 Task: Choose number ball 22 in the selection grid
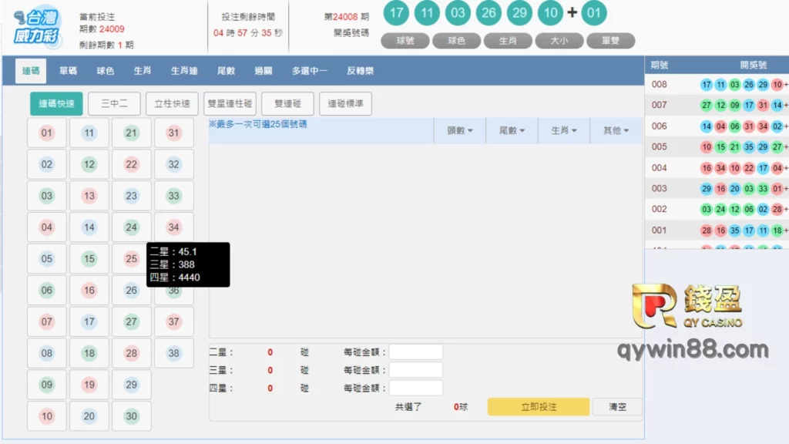(x=132, y=164)
